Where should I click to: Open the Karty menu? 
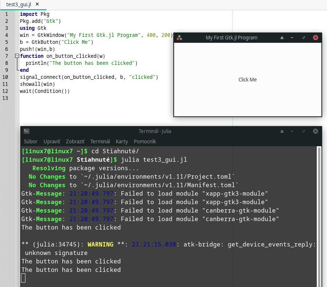click(122, 141)
